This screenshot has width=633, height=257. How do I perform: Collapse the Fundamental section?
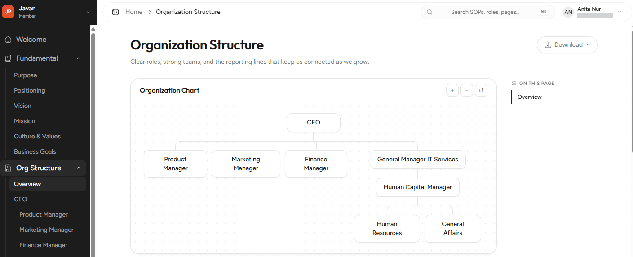[x=79, y=58]
